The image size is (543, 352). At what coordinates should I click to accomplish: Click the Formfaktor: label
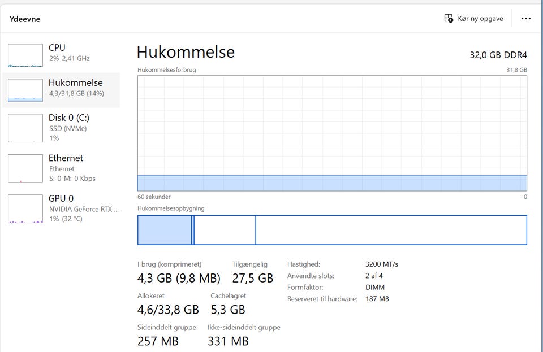305,288
